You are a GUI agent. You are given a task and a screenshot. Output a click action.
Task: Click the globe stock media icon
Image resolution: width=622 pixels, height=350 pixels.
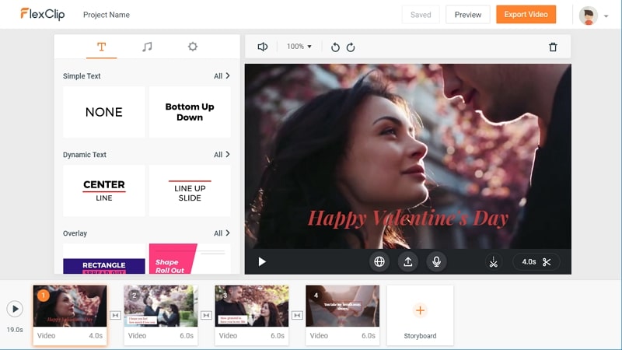click(x=379, y=261)
